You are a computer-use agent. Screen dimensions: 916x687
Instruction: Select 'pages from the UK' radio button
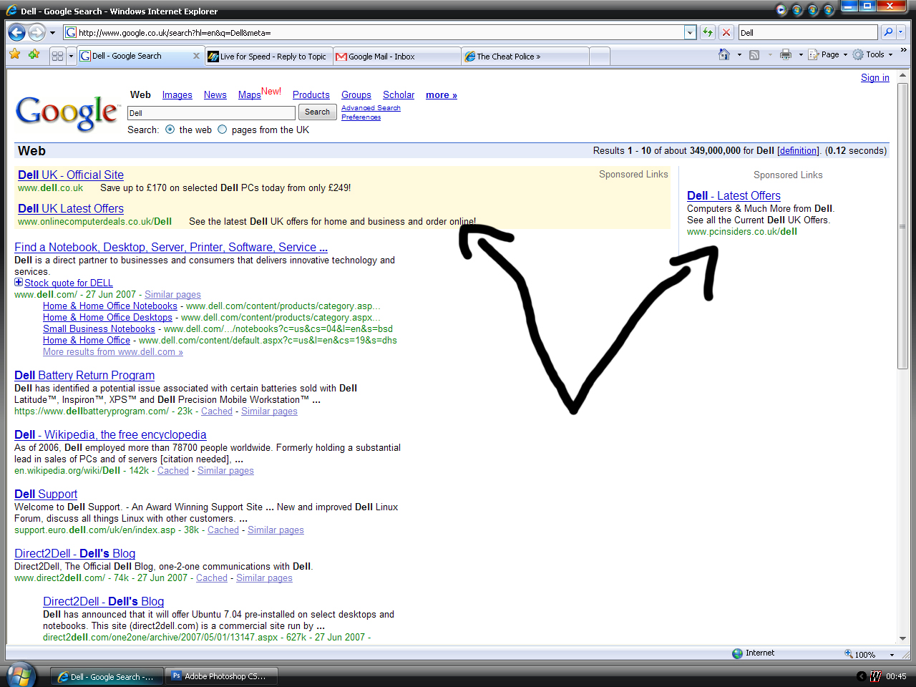pos(222,130)
